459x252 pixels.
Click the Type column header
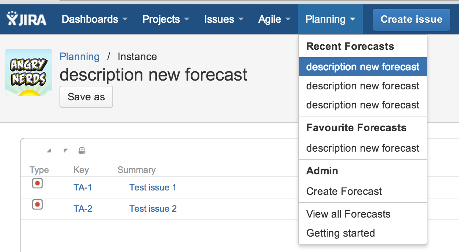coord(39,170)
